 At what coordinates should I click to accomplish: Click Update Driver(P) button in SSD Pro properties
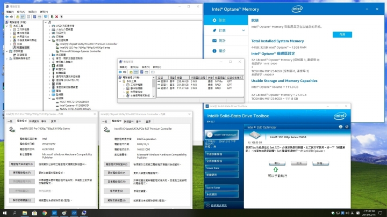click(x=22, y=173)
